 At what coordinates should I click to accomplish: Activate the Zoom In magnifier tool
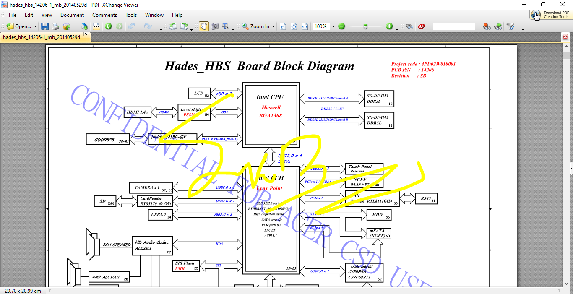coord(256,26)
